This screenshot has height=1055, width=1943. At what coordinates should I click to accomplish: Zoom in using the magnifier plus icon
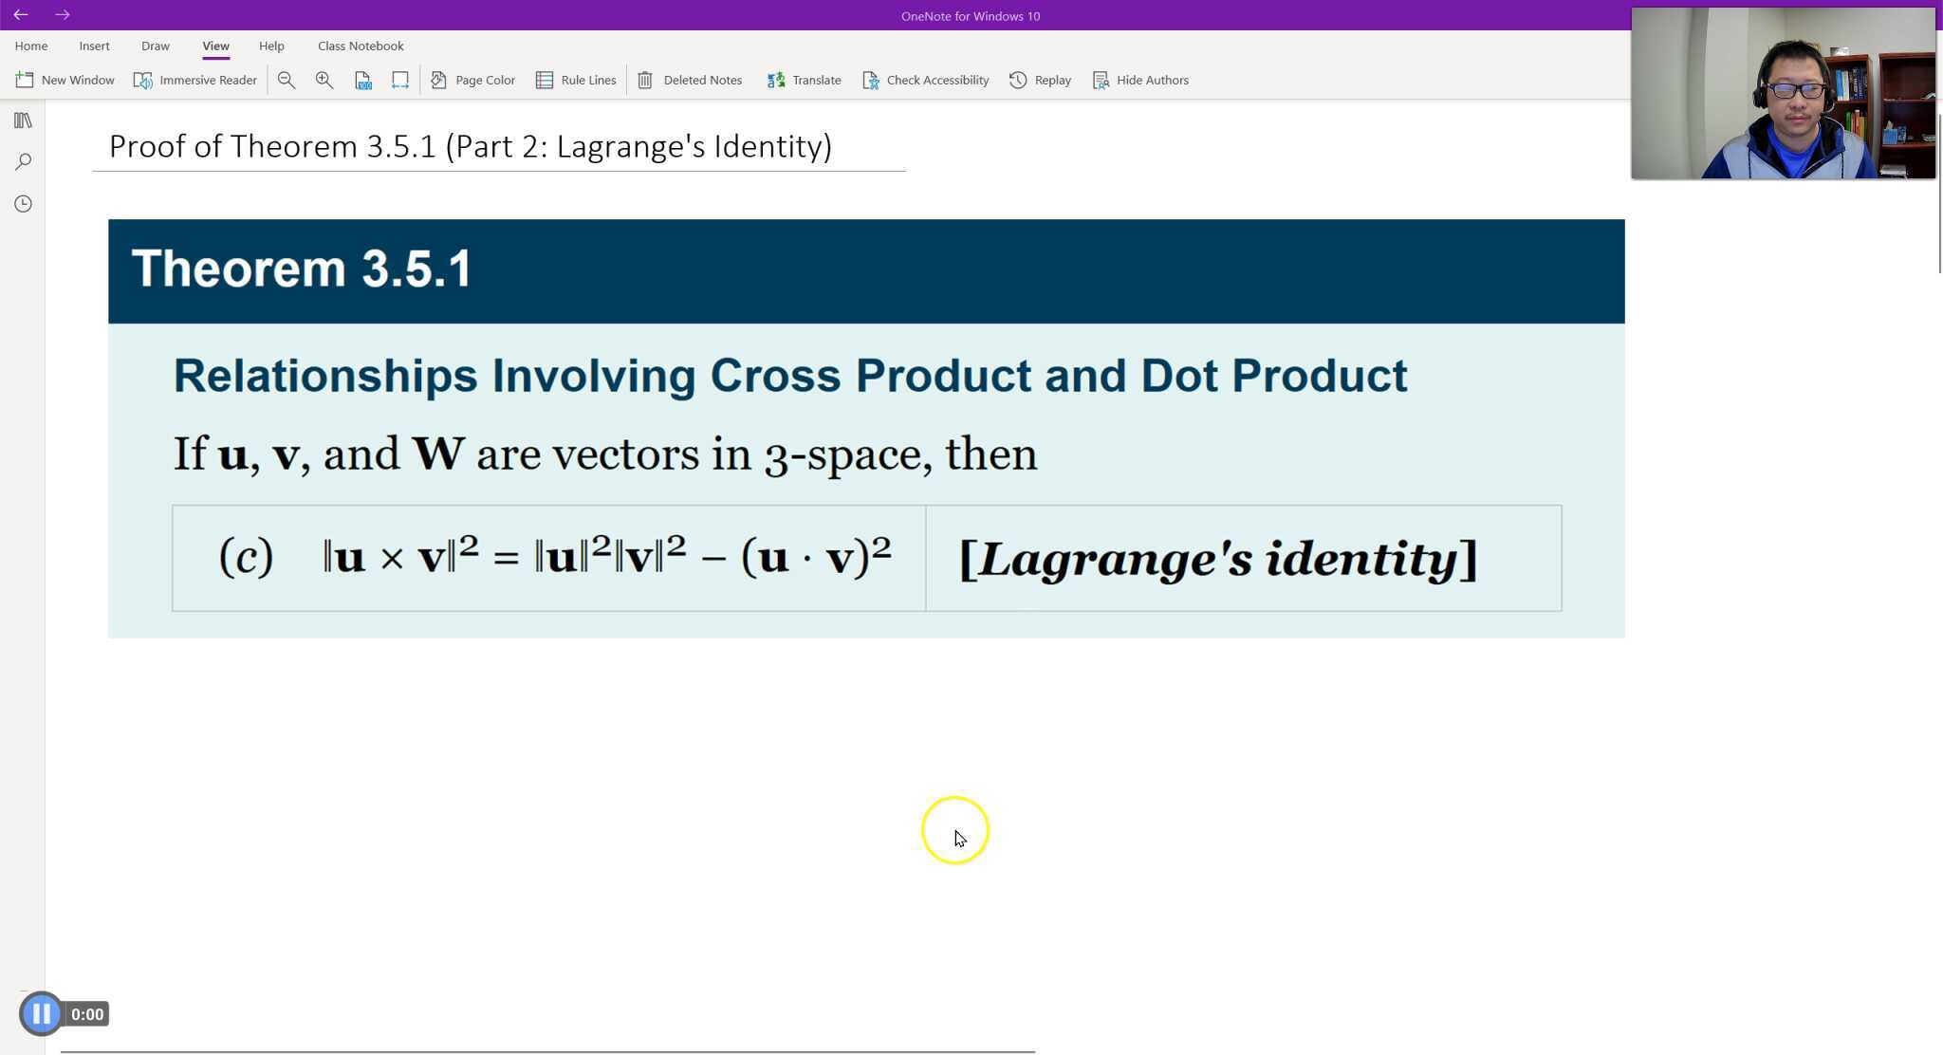coord(324,80)
